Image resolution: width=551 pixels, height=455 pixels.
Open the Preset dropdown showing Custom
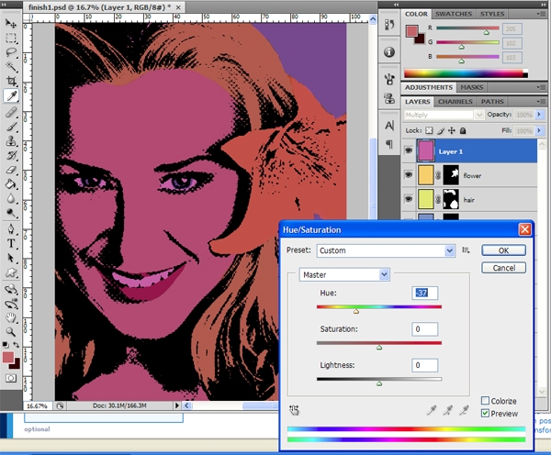386,250
